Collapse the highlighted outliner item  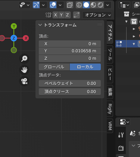click(x=134, y=44)
